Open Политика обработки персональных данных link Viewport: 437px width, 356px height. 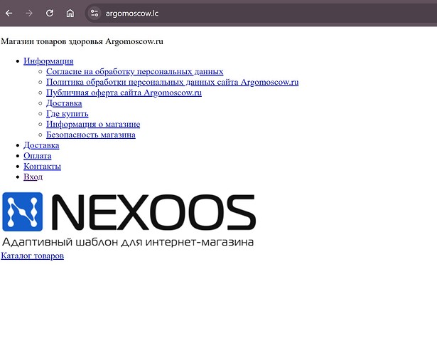(172, 82)
